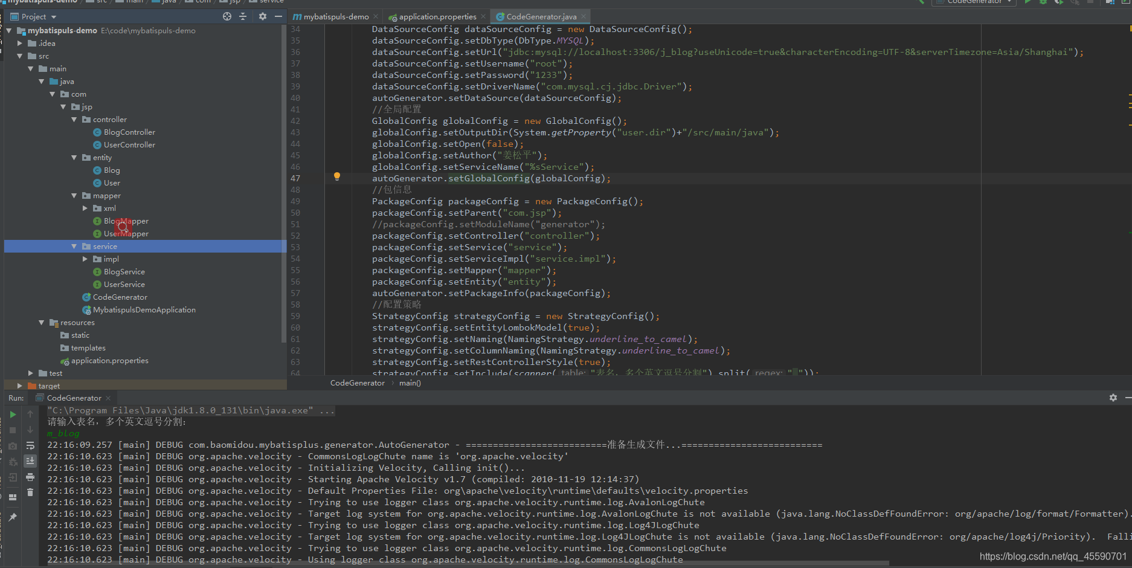The height and width of the screenshot is (568, 1132).
Task: Click the main() breadcrumb below editor
Action: click(x=410, y=383)
